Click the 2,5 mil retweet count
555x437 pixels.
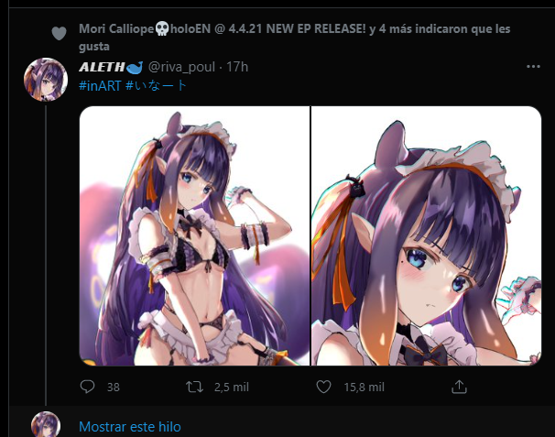232,387
